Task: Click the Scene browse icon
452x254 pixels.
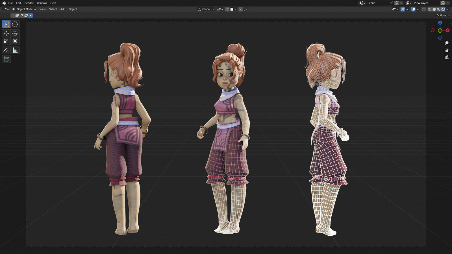Action: click(362, 3)
